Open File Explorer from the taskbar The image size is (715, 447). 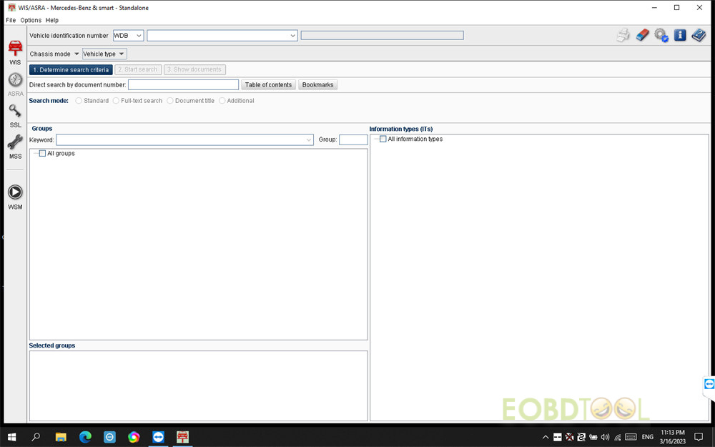61,437
